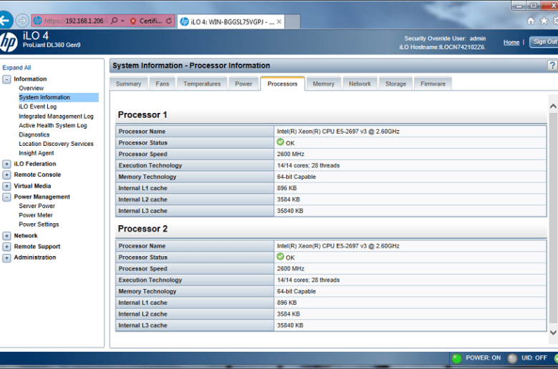Click the Processor 2 heading
558x369 pixels.
(142, 229)
